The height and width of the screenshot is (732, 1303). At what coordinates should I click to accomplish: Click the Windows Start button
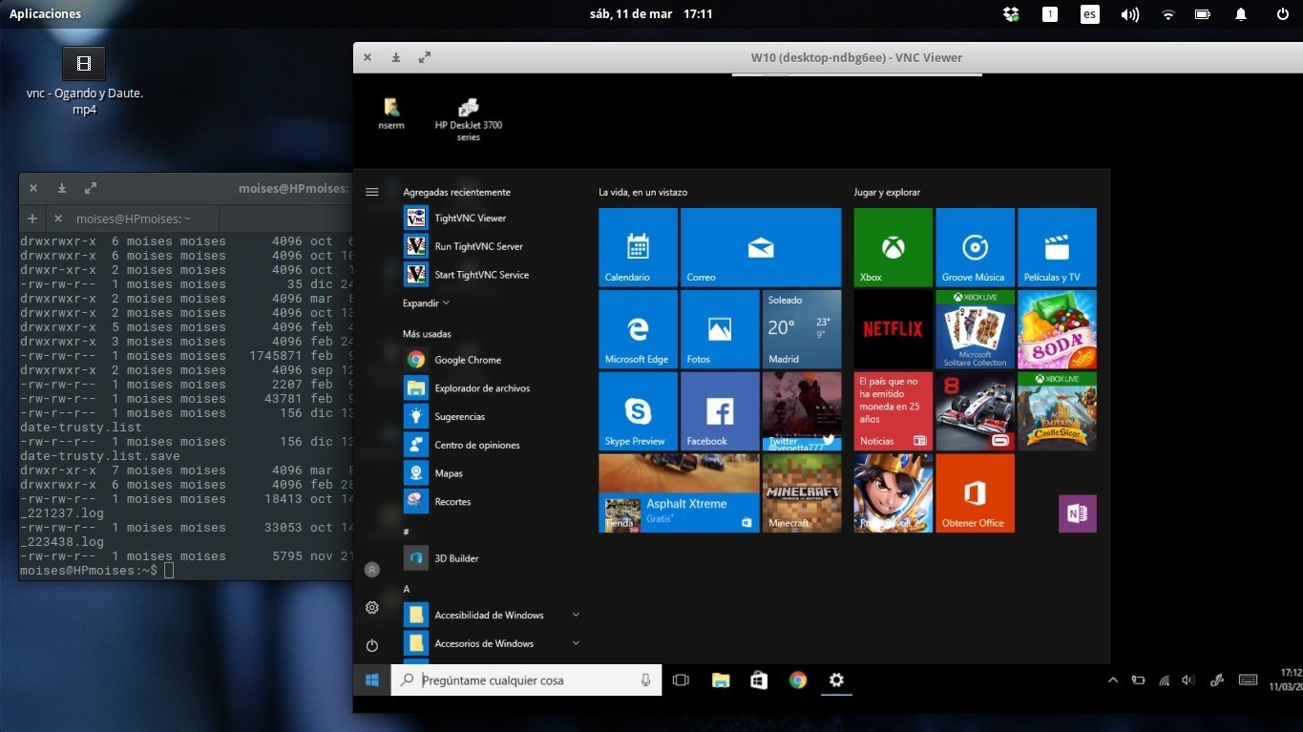coord(372,680)
